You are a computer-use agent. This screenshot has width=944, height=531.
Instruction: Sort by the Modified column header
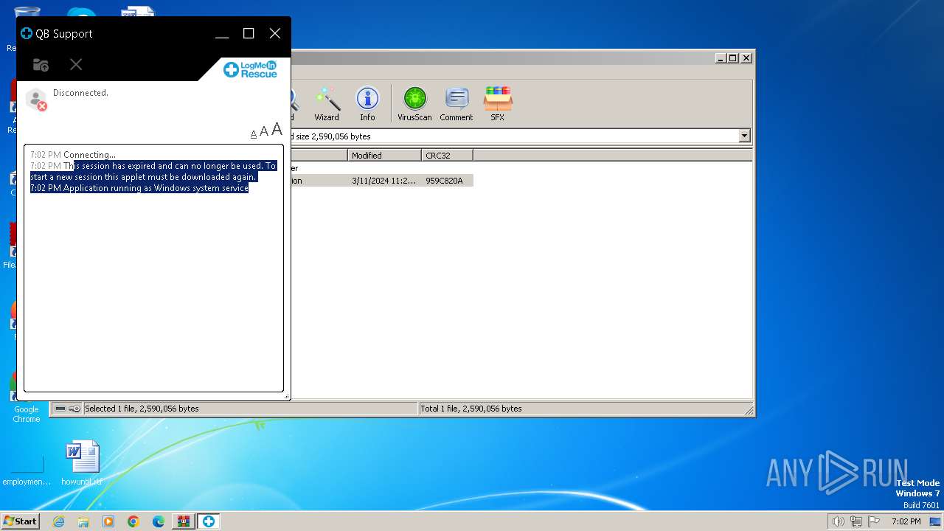click(x=384, y=156)
